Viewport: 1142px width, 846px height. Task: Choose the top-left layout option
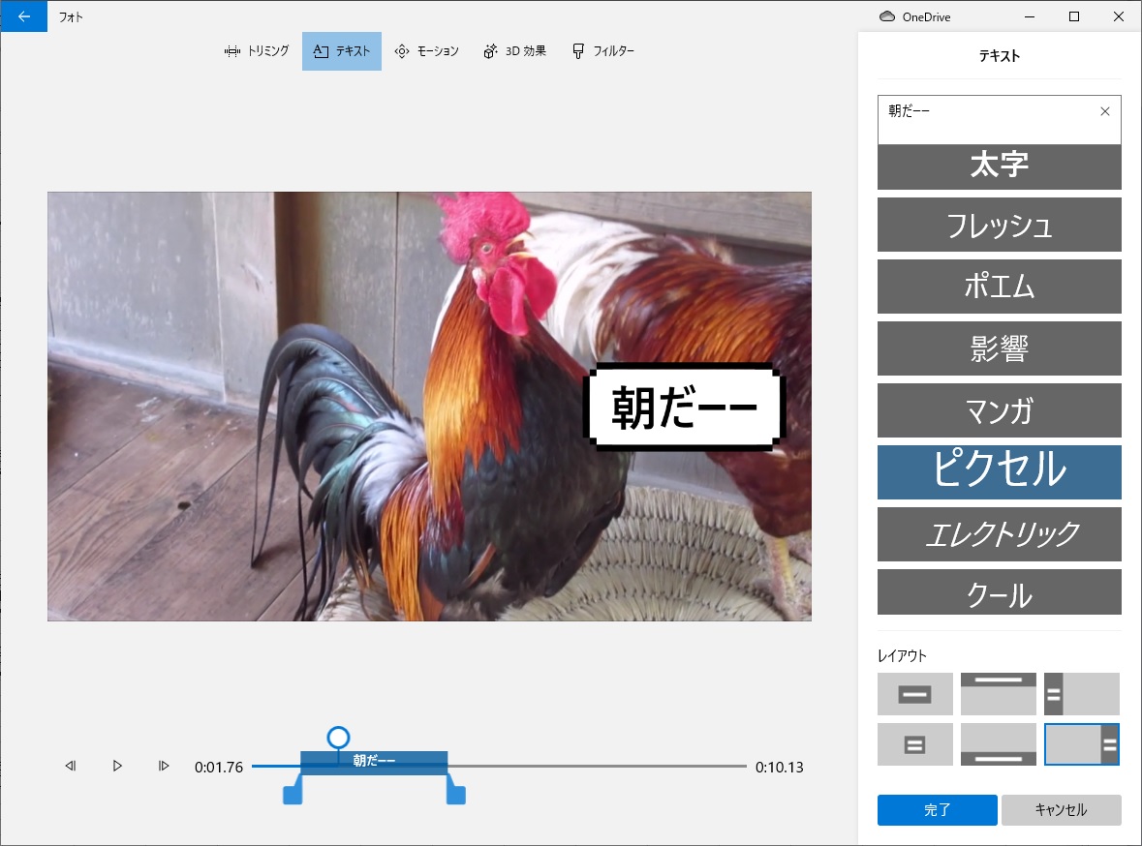click(x=914, y=693)
